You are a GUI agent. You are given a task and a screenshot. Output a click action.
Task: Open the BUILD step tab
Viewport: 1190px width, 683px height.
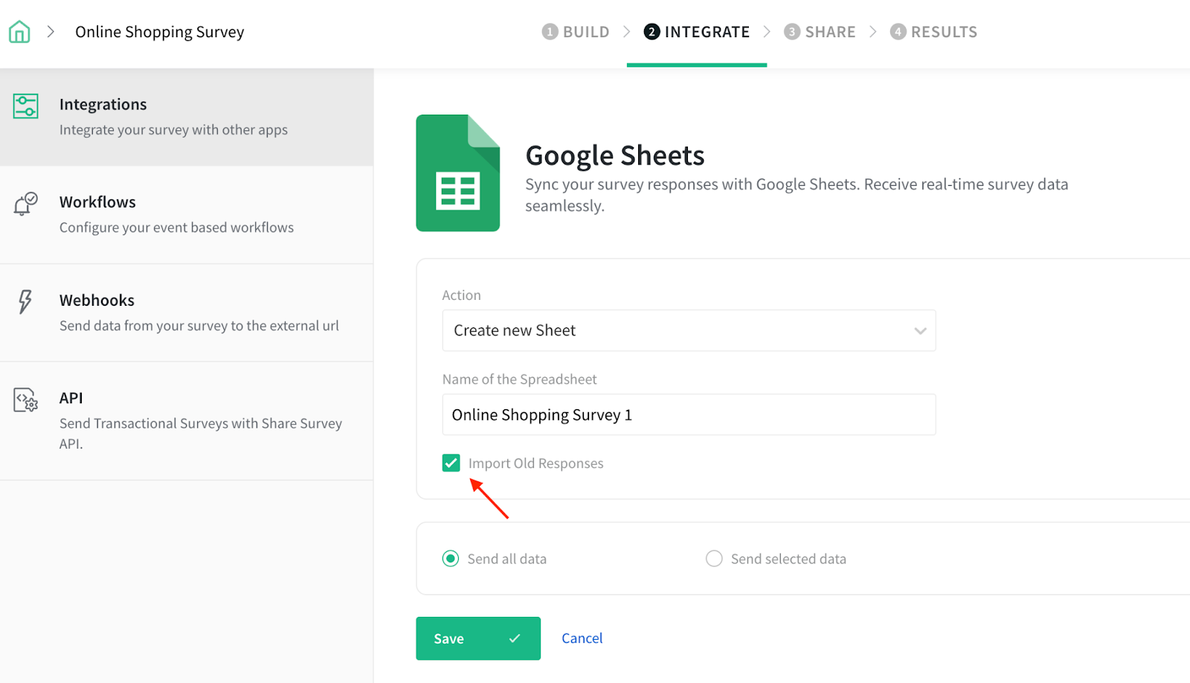(576, 32)
